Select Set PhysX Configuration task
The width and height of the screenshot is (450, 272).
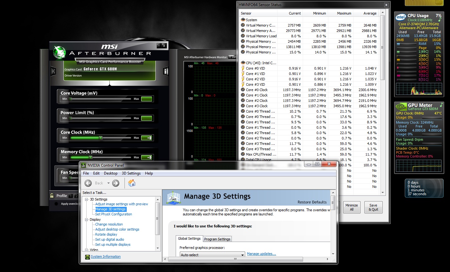[113, 214]
